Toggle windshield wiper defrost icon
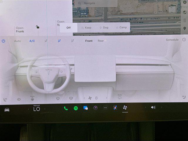Screen dimensions: 188x141 19,99
